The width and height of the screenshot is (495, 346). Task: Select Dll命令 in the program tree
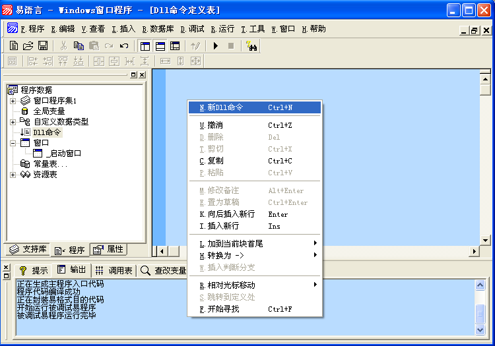pyautogui.click(x=47, y=132)
